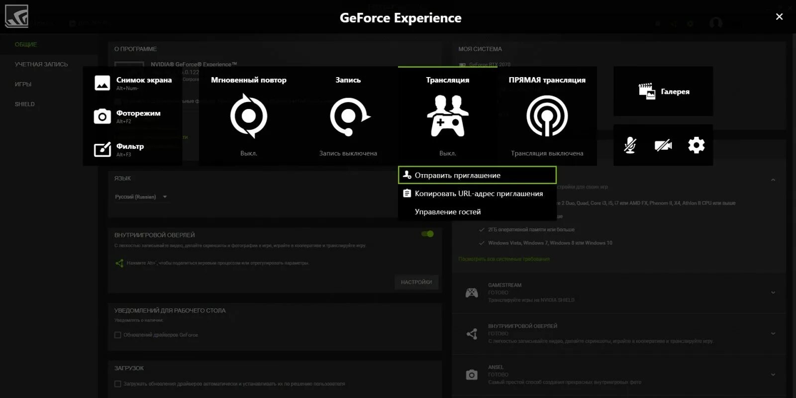Click Посмотреть все системные требования link
The image size is (796, 398).
[x=504, y=259]
